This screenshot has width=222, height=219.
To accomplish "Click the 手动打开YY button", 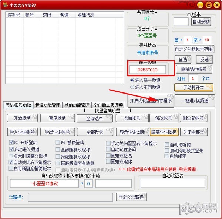I will coord(194,87).
